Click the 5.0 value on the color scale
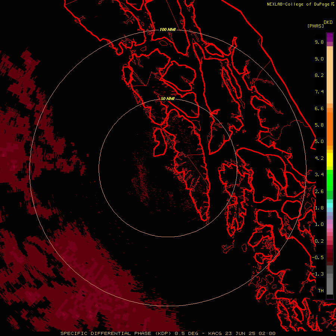Viewport: 336px width, 336px height. tap(319, 141)
